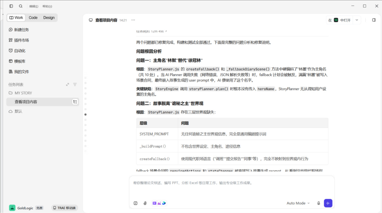Open the slash command icon

[136, 203]
